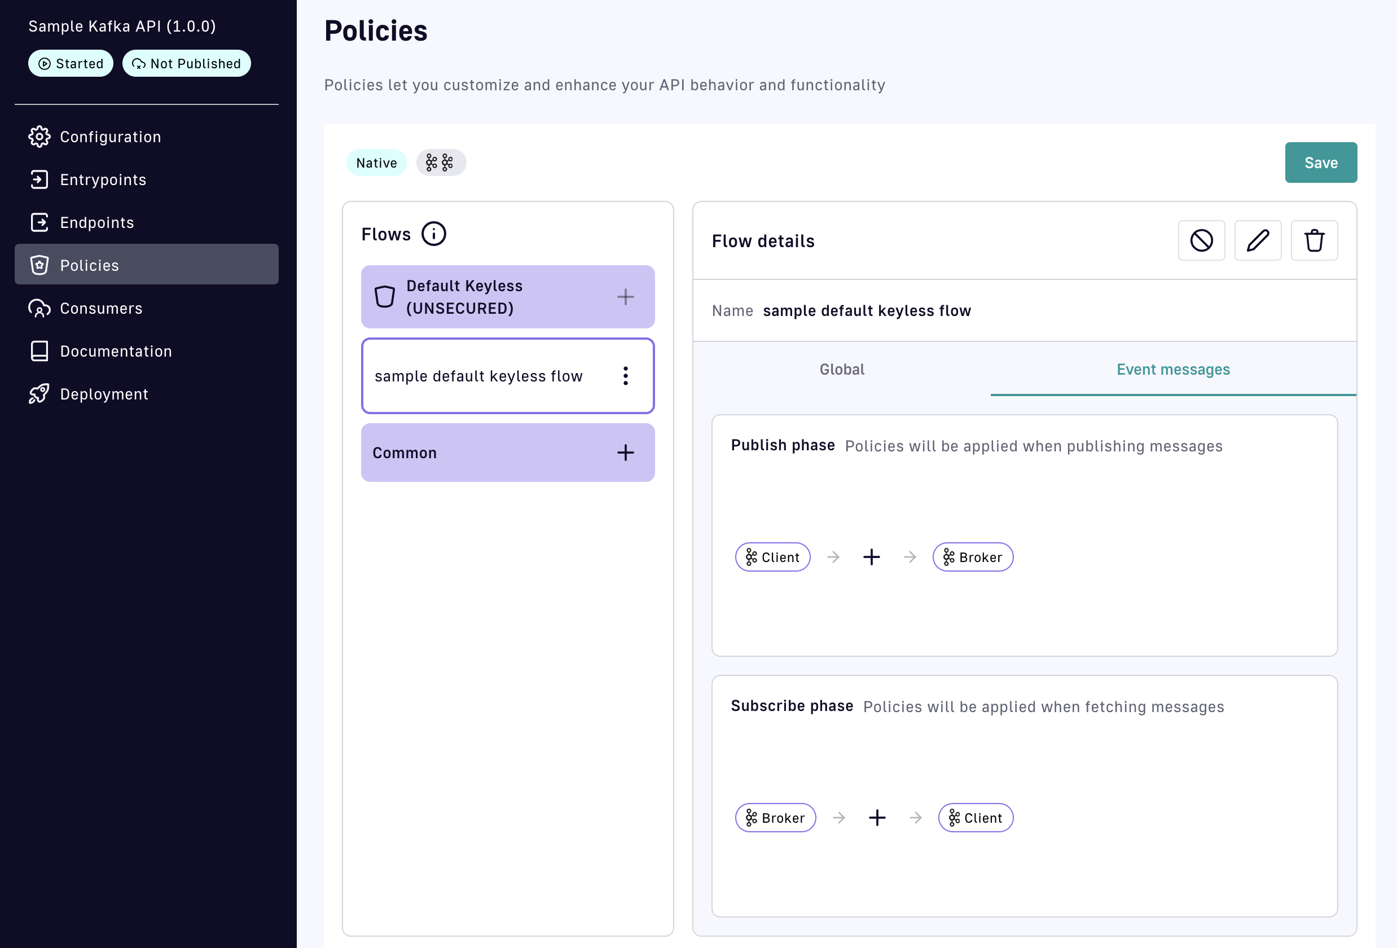Add policy in Subscribe phase plus
The width and height of the screenshot is (1397, 948).
[x=877, y=818]
